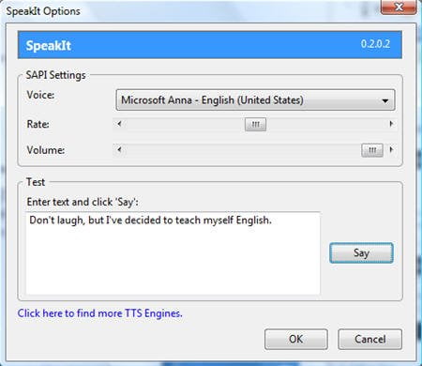Click the Rate slider thumb
The height and width of the screenshot is (366, 422).
click(255, 125)
